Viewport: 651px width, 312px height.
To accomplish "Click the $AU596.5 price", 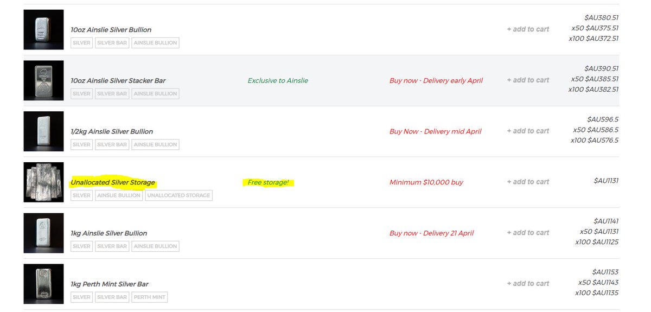I will pos(603,119).
